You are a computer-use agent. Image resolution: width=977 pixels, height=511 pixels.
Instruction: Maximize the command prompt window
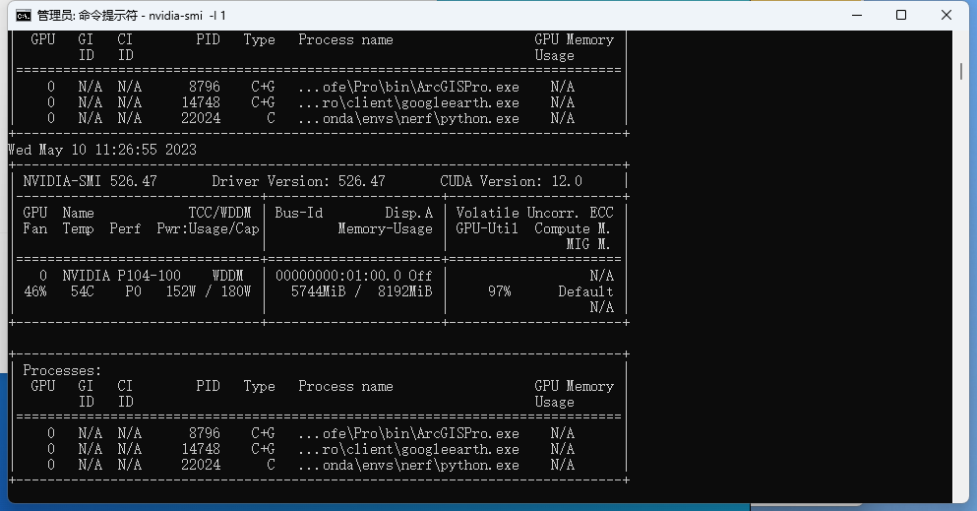[901, 16]
